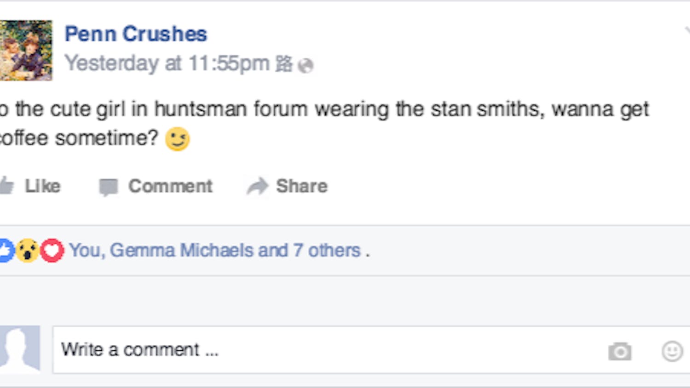Show the "7 others" who reacted
The image size is (690, 388).
click(327, 251)
